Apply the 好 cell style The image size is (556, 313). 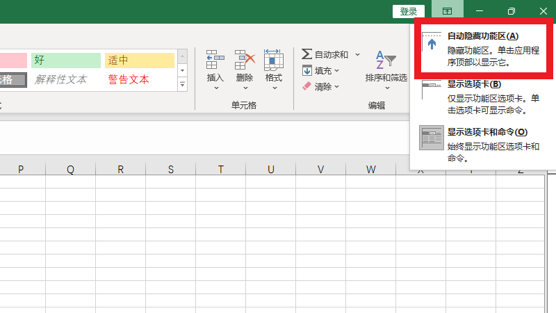[x=66, y=61]
